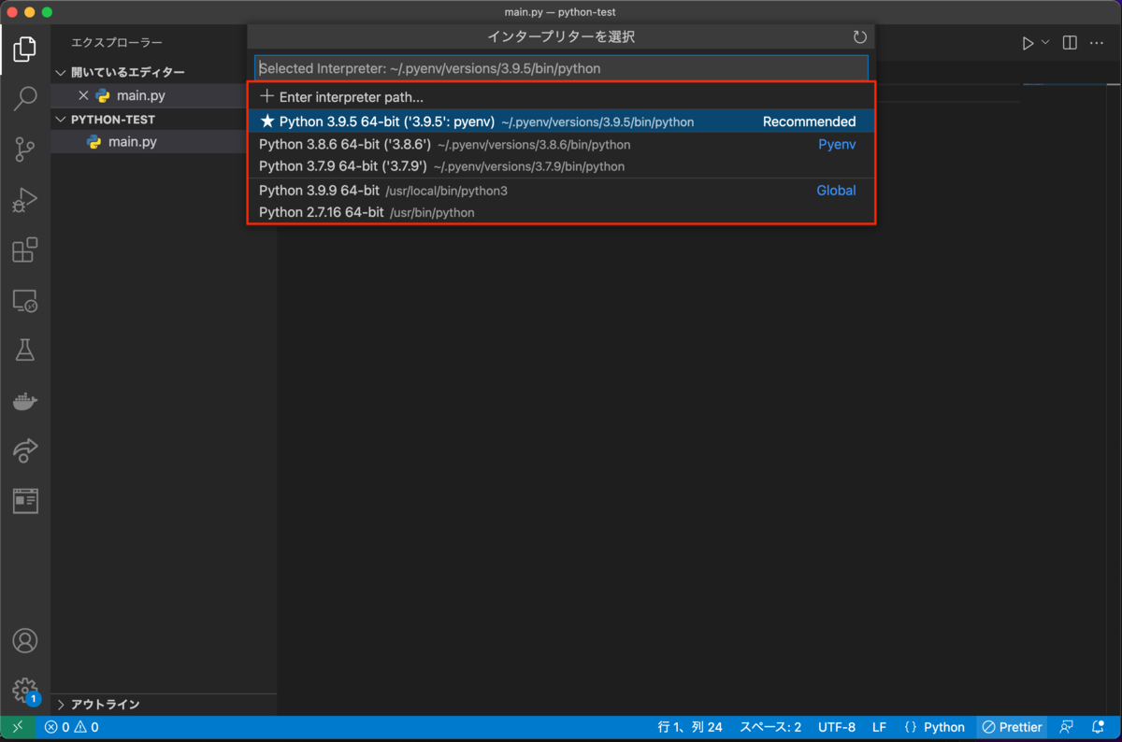
Task: Open the Accounts icon
Action: pyautogui.click(x=25, y=641)
